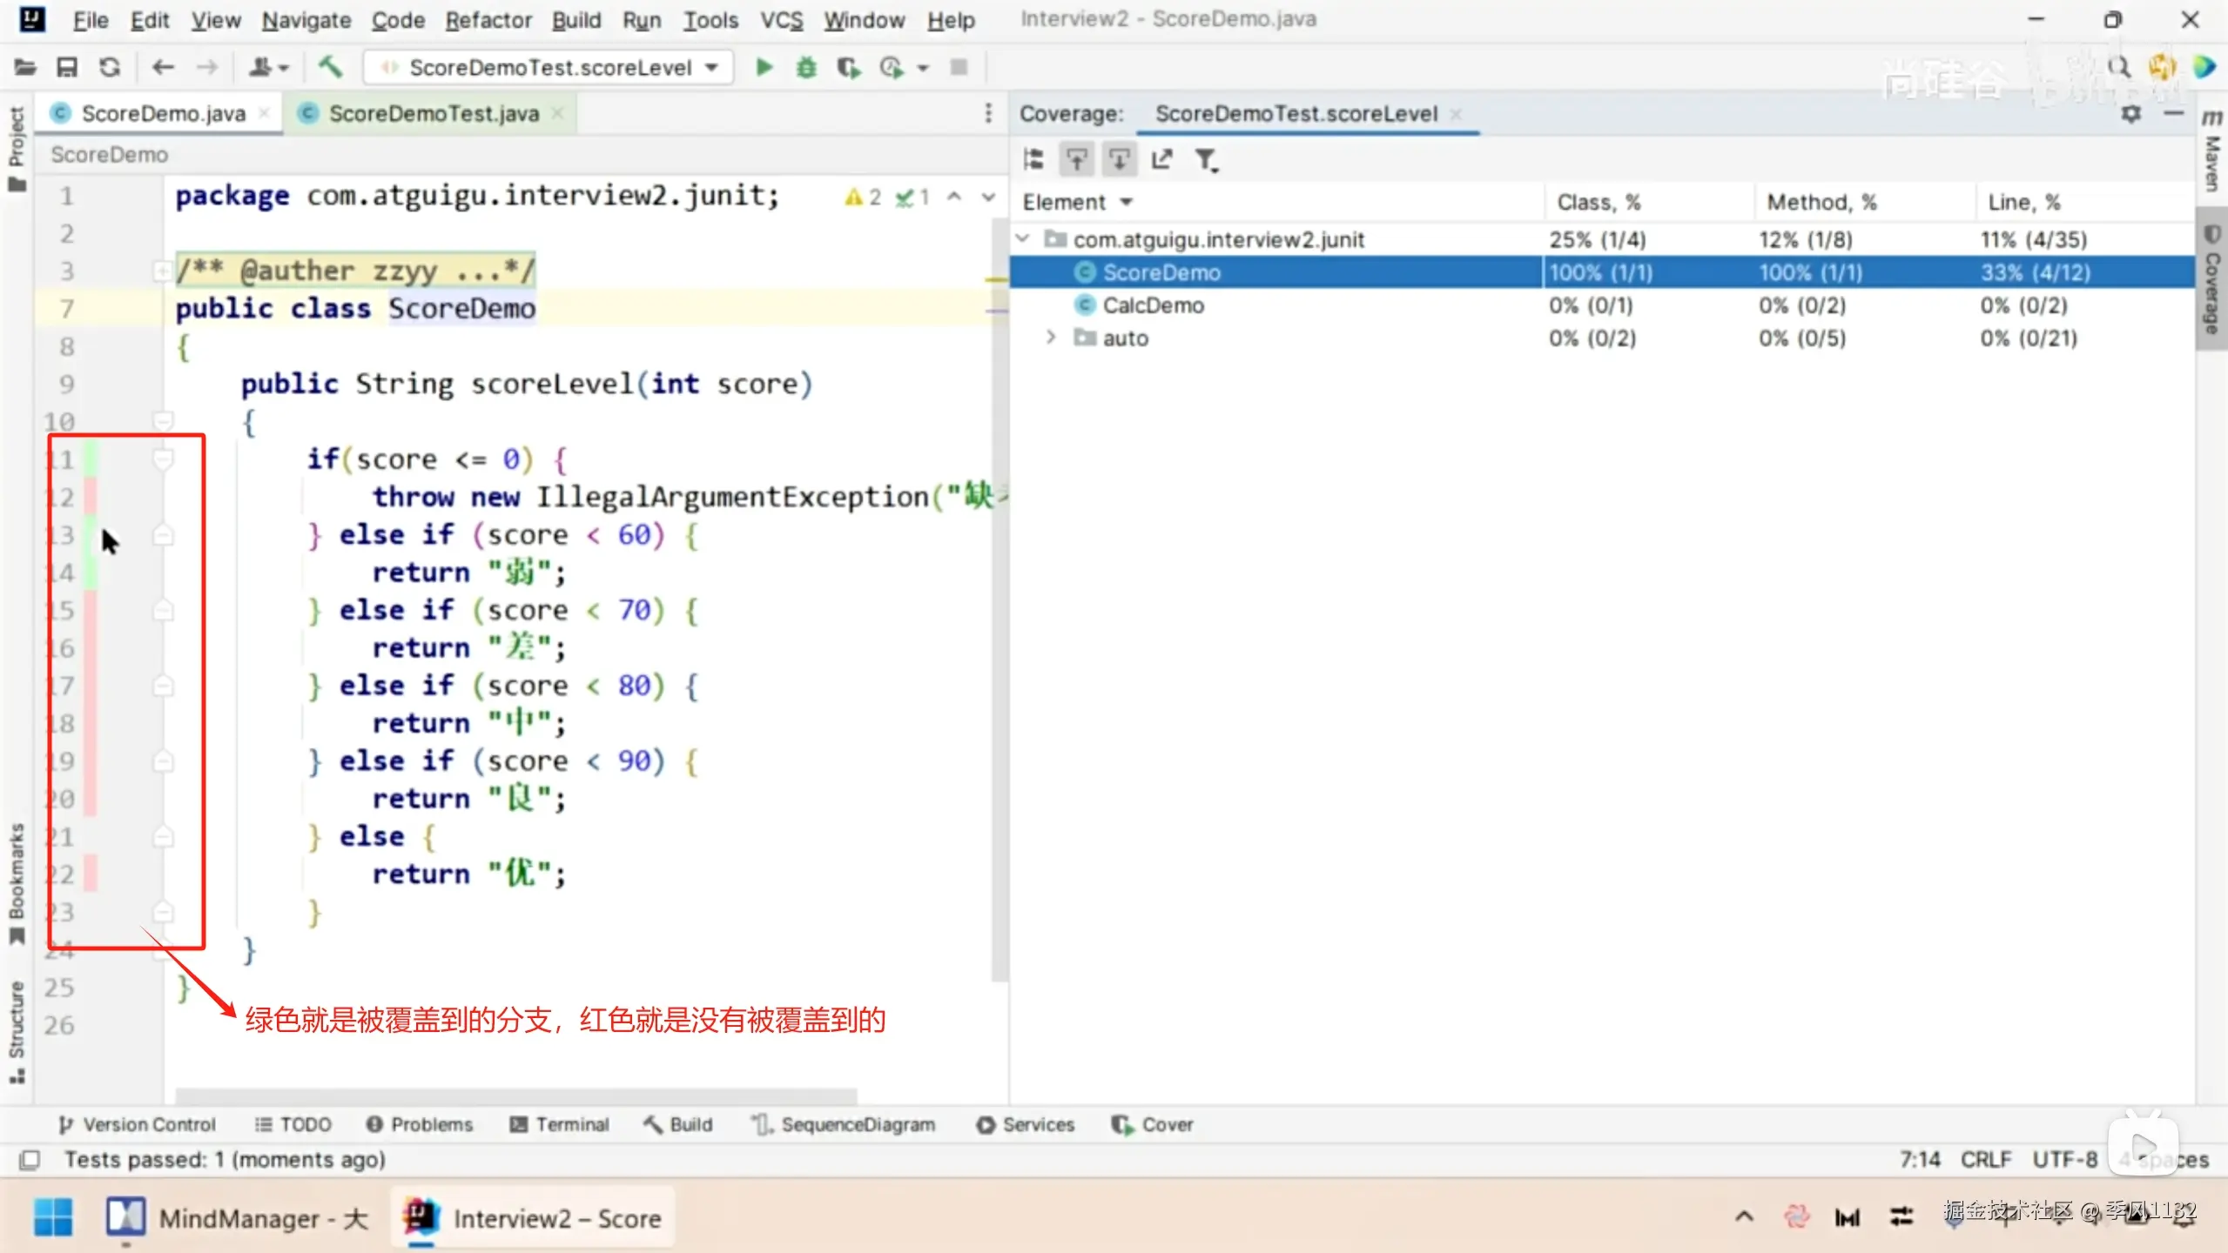
Task: Switch to ScoreDemoTest.java editor tab
Action: [x=434, y=114]
